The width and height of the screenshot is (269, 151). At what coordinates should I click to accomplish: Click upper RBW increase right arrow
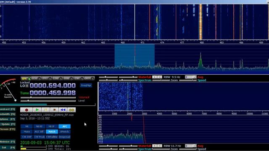point(160,77)
